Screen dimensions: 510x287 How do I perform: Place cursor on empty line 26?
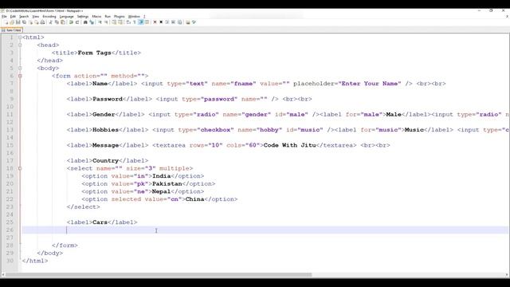[x=265, y=230]
